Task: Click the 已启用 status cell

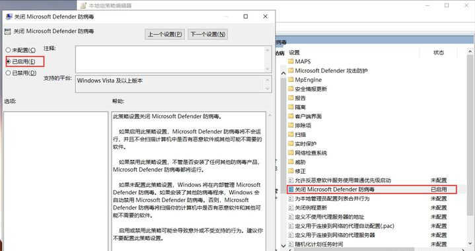Action: coord(439,189)
